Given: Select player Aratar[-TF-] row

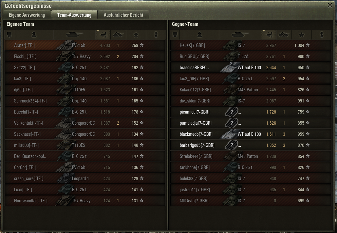Looking at the screenshot, I should tap(85, 45).
